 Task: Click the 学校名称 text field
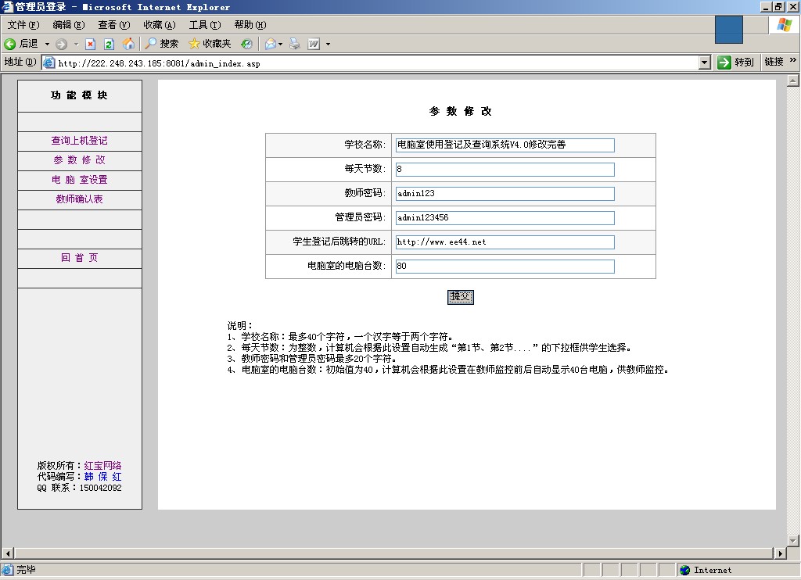505,145
